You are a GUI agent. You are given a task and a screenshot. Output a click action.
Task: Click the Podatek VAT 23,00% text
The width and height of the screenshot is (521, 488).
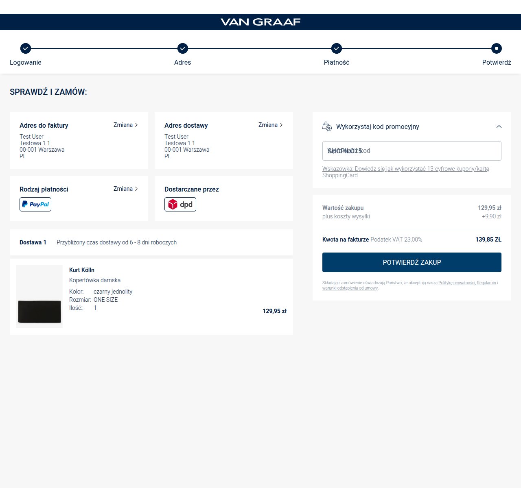click(396, 240)
